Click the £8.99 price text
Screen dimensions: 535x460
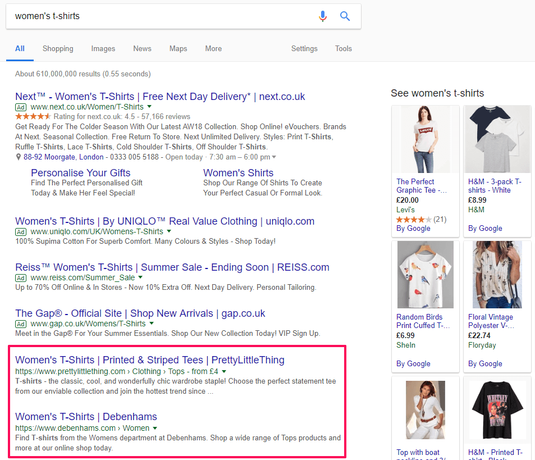[x=477, y=201]
